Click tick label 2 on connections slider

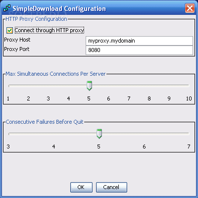tap(28, 99)
